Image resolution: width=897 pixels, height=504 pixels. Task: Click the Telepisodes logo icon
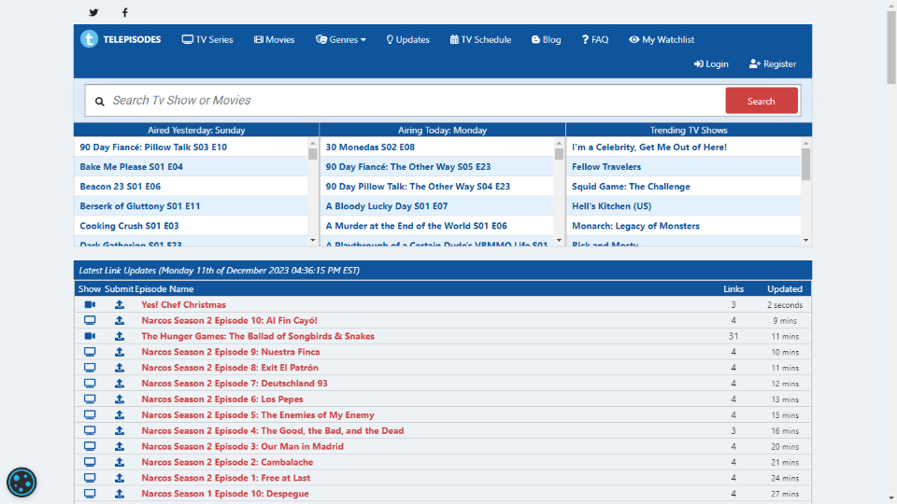[x=90, y=39]
